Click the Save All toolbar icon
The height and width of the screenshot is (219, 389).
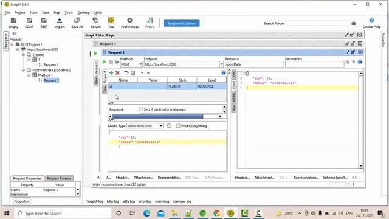[x=77, y=23]
